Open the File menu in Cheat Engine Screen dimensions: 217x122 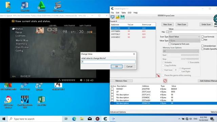tap(112, 13)
